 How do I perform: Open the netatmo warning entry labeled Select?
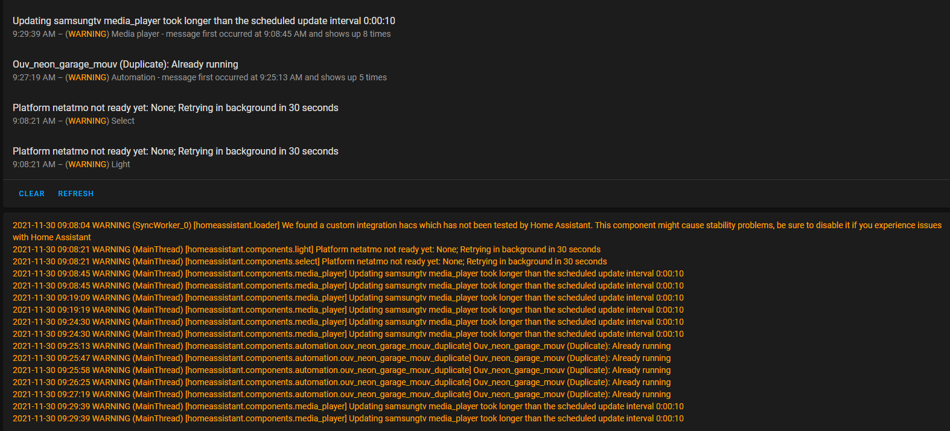[175, 113]
